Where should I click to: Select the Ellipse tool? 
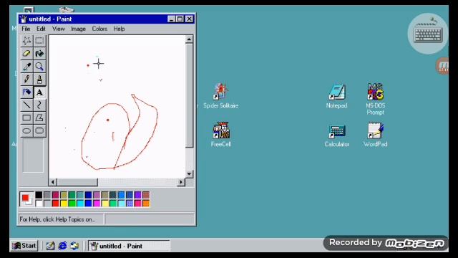(26, 130)
